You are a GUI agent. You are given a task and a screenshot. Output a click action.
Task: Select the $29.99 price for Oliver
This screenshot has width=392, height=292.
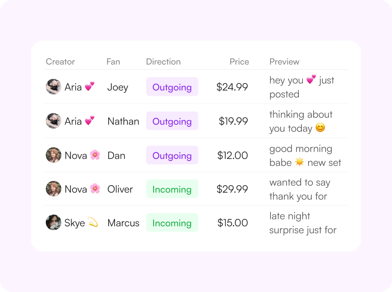(x=232, y=189)
